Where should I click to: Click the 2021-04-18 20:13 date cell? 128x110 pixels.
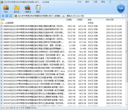click(114, 71)
